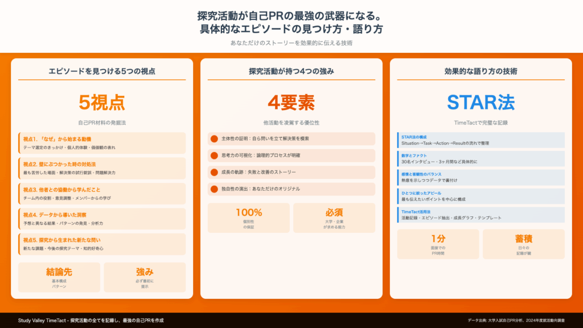583x328 pixels.
Task: Select the orange dot beside 成長の軌跡
Action: 214,172
